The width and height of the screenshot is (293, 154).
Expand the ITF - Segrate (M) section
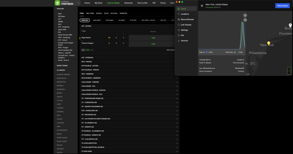pyautogui.click(x=130, y=127)
